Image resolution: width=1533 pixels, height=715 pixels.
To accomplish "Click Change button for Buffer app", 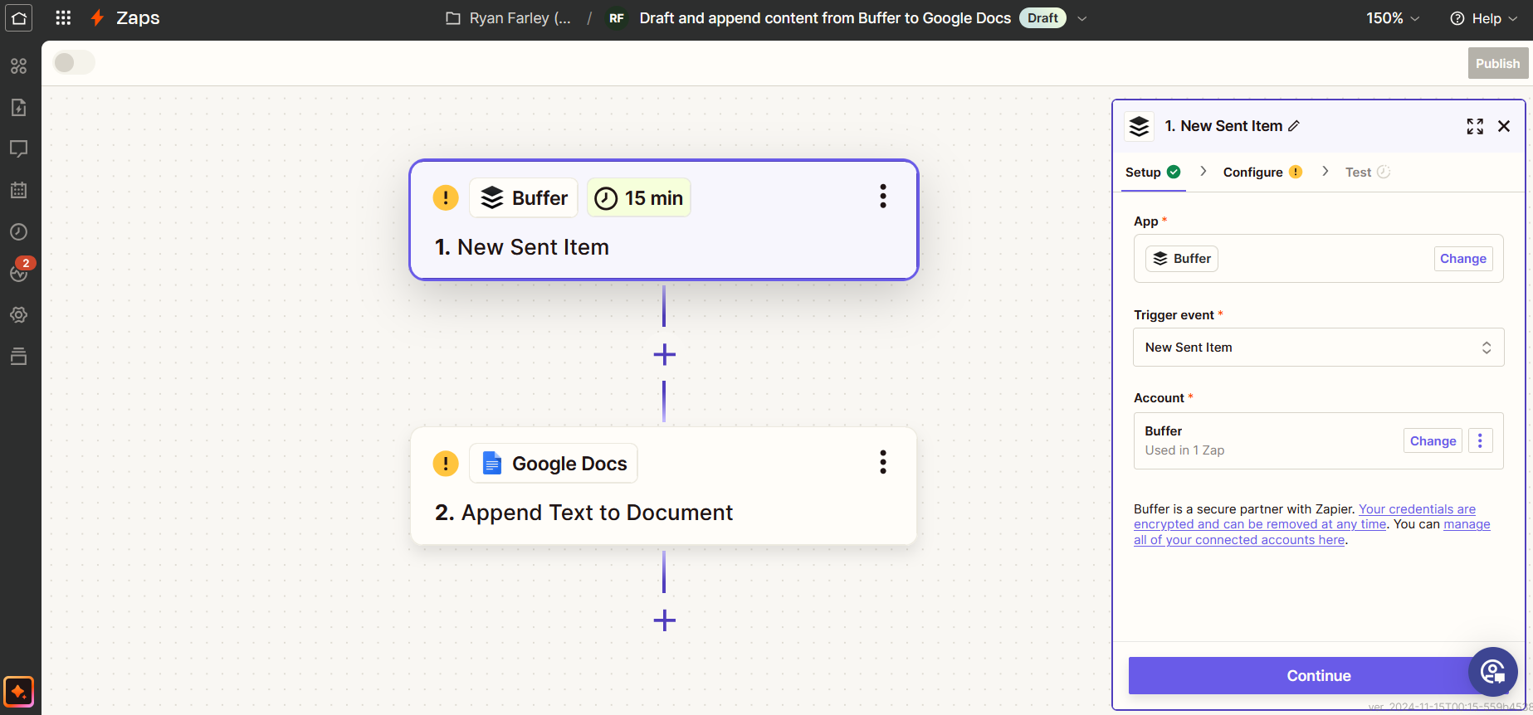I will coord(1462,259).
